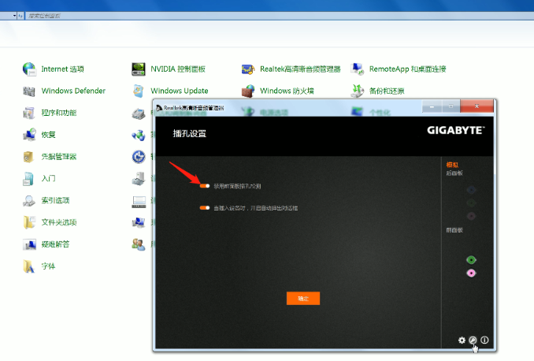Open the 备份和还原 icon

tap(358, 91)
